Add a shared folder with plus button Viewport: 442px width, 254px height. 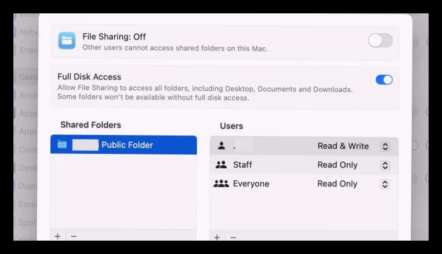pos(57,236)
